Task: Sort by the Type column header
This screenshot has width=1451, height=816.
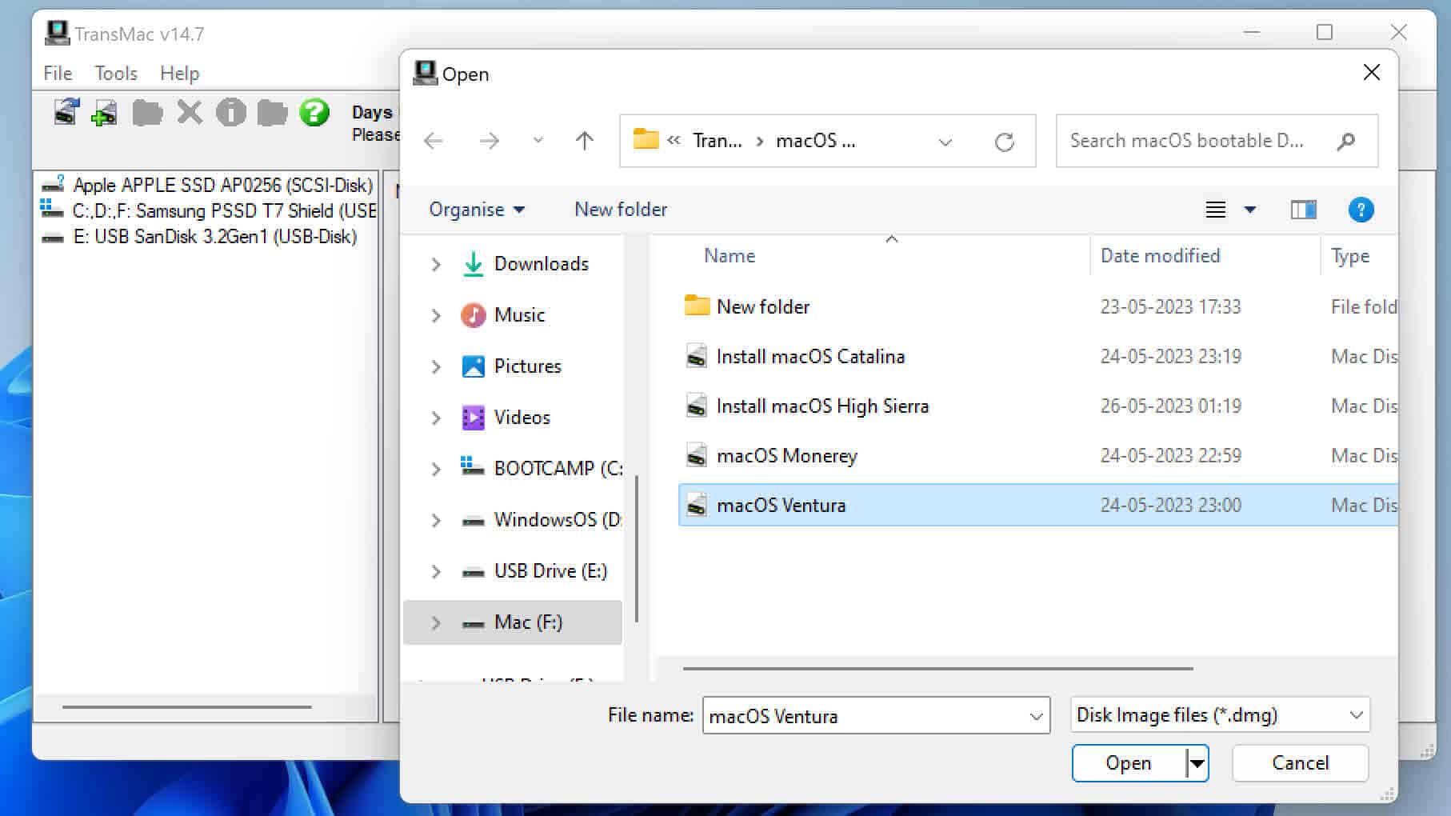Action: [1350, 256]
